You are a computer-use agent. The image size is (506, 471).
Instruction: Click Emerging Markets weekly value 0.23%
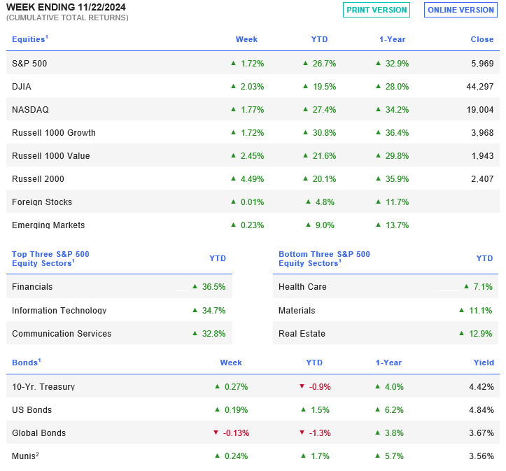click(252, 225)
